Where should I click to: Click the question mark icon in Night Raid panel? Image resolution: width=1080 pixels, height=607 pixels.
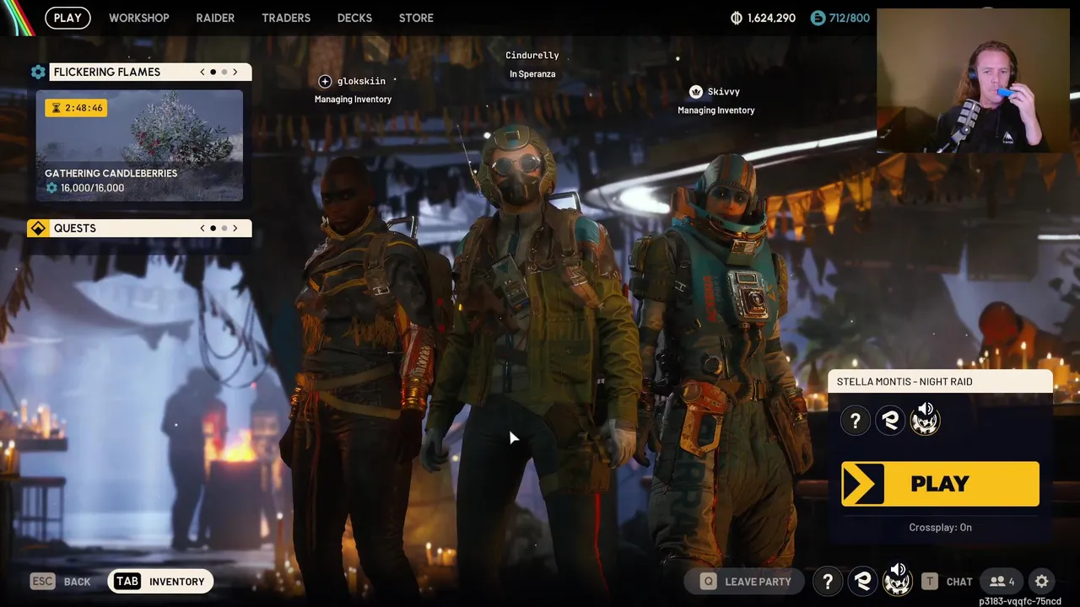click(856, 421)
